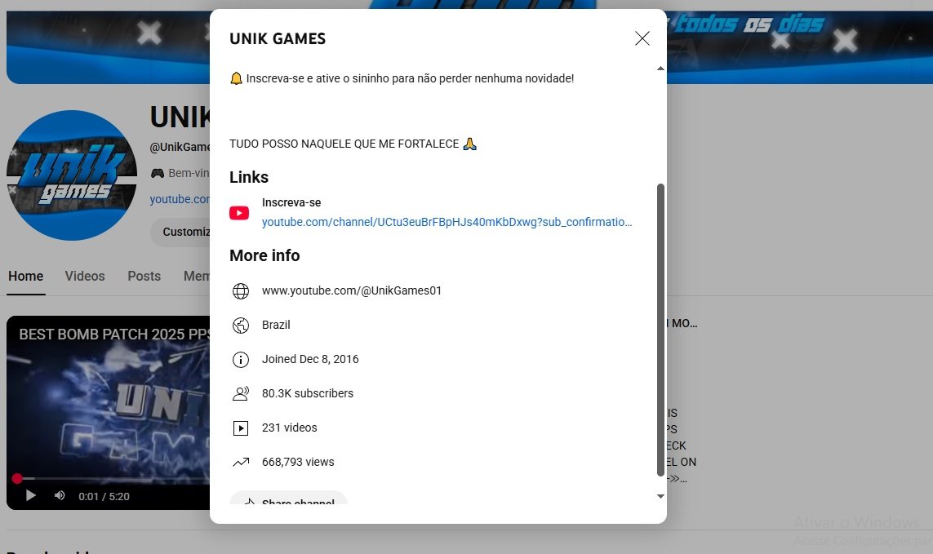Click the dialog vertical scrollbar thumb
The height and width of the screenshot is (554, 933).
click(660, 330)
